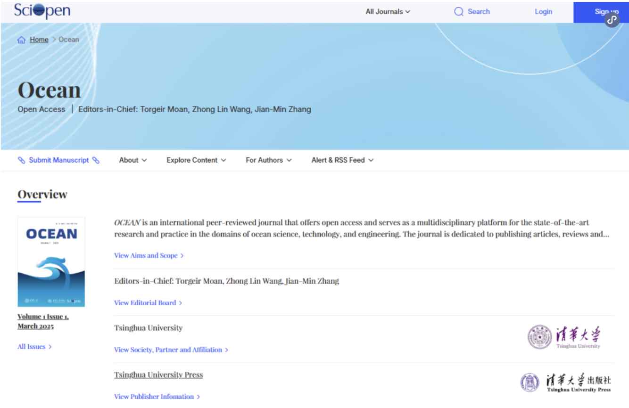Go to Home via breadcrumb
Screen dimensions: 629x408
tap(40, 40)
